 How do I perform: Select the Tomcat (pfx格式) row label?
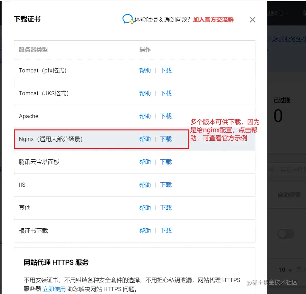tap(43, 71)
